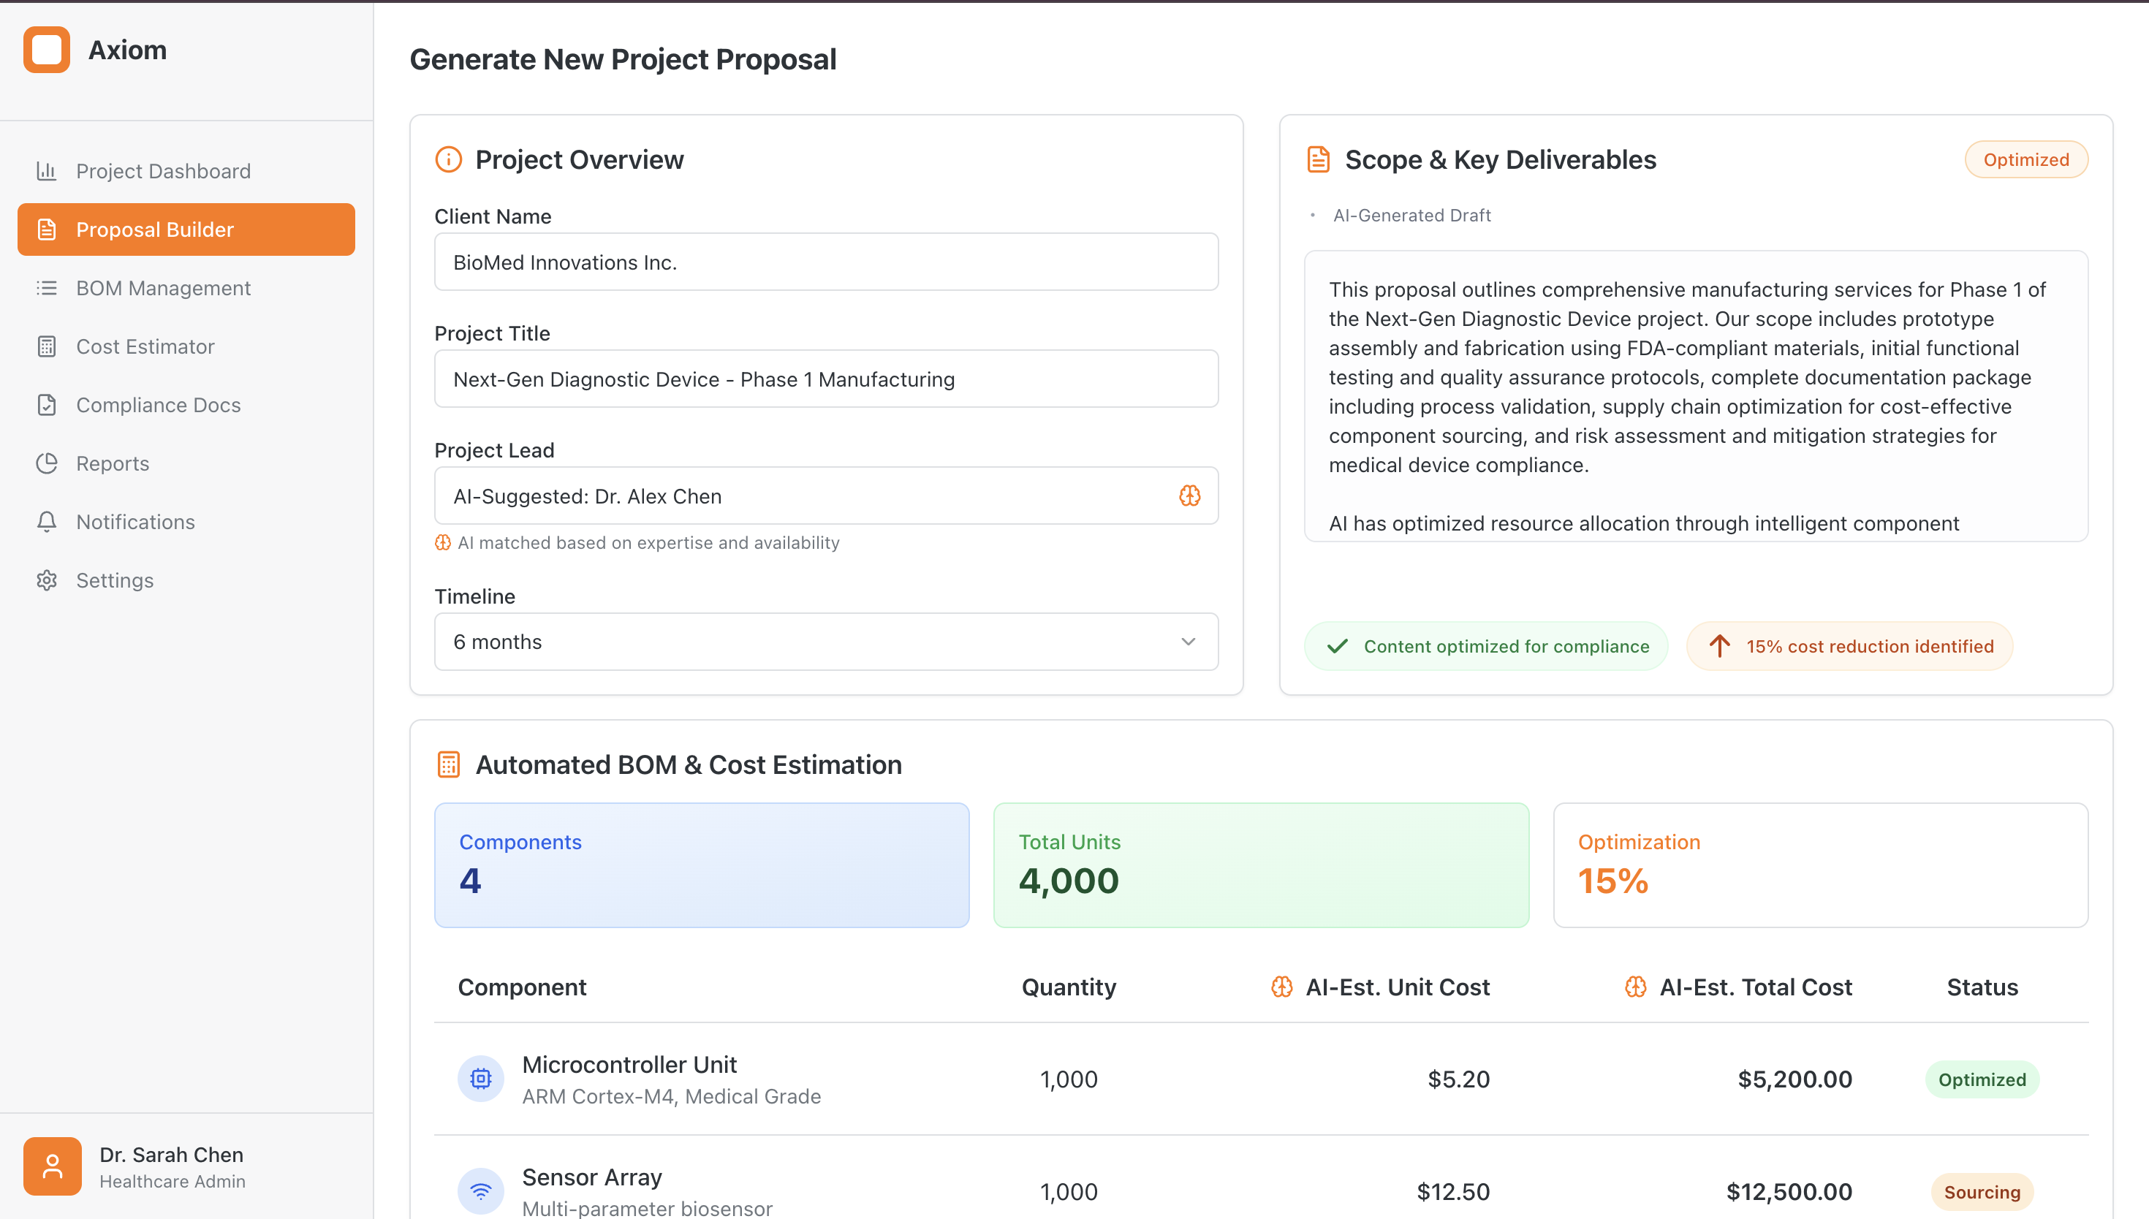
Task: Click the AI brain icon in Project Lead field
Action: pos(1189,496)
